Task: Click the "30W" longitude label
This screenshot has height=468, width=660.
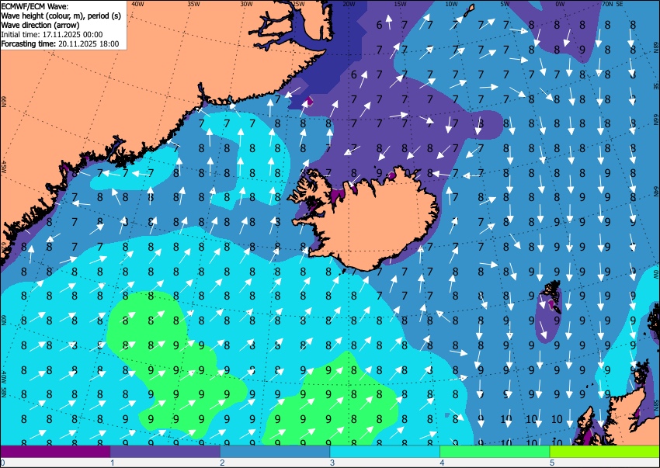Action: [246, 4]
